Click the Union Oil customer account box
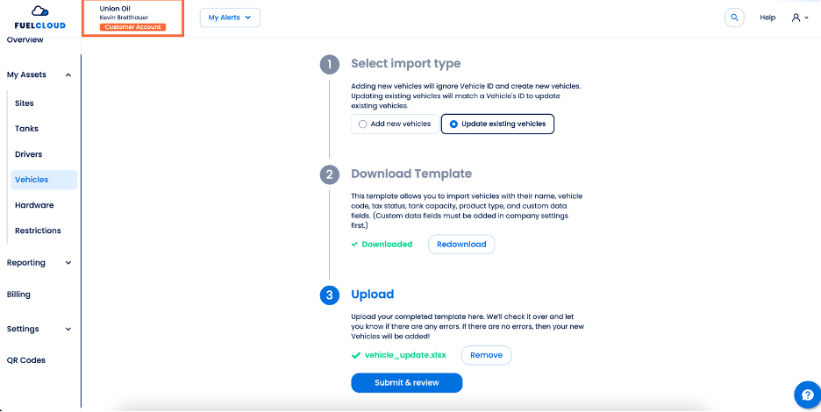 pos(132,18)
